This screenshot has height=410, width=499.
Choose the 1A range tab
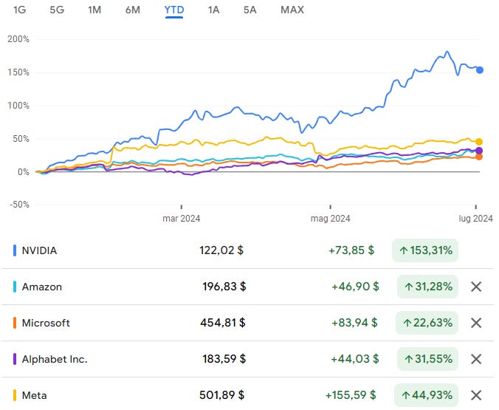[x=214, y=10]
